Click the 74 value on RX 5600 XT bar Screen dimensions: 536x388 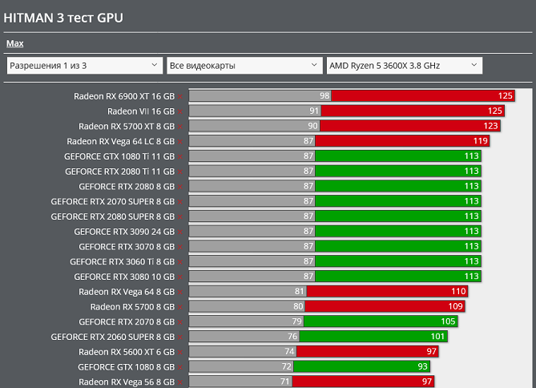(289, 351)
